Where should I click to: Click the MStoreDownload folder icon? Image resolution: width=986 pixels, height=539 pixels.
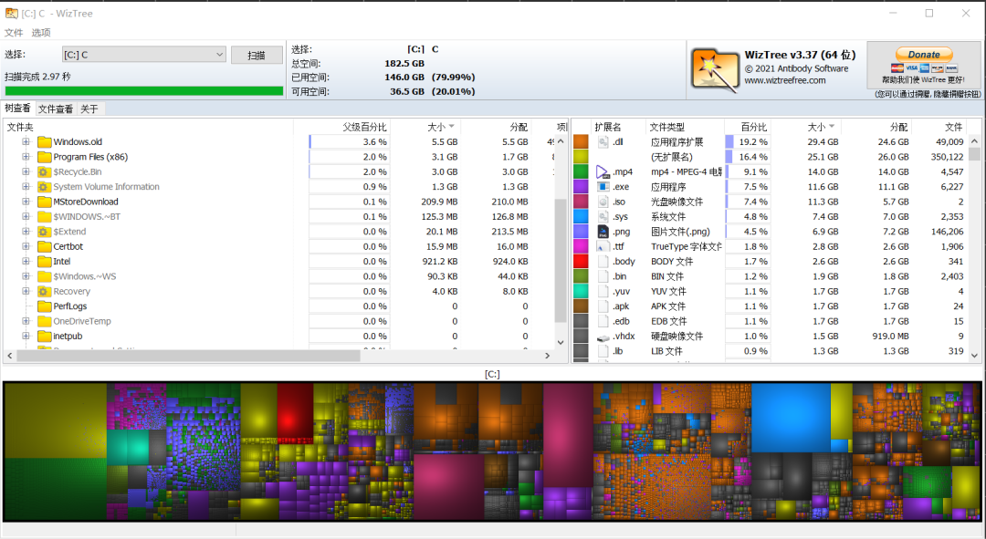pyautogui.click(x=44, y=202)
